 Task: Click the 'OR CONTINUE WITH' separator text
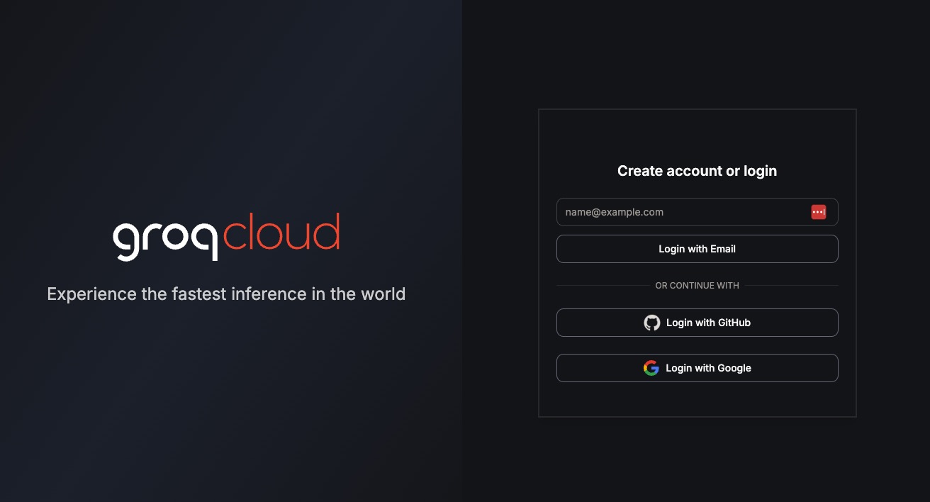(697, 286)
